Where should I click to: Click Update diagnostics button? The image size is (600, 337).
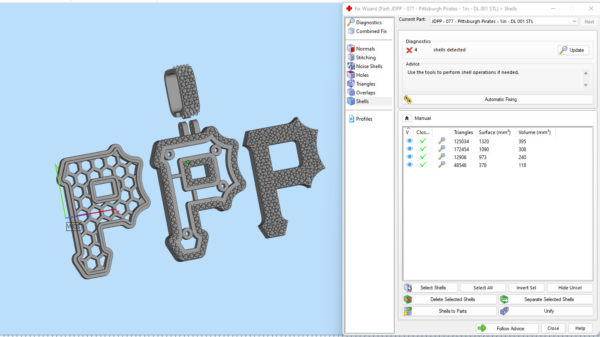573,50
